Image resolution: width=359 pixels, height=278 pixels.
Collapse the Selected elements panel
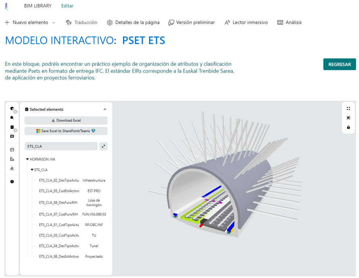[105, 110]
